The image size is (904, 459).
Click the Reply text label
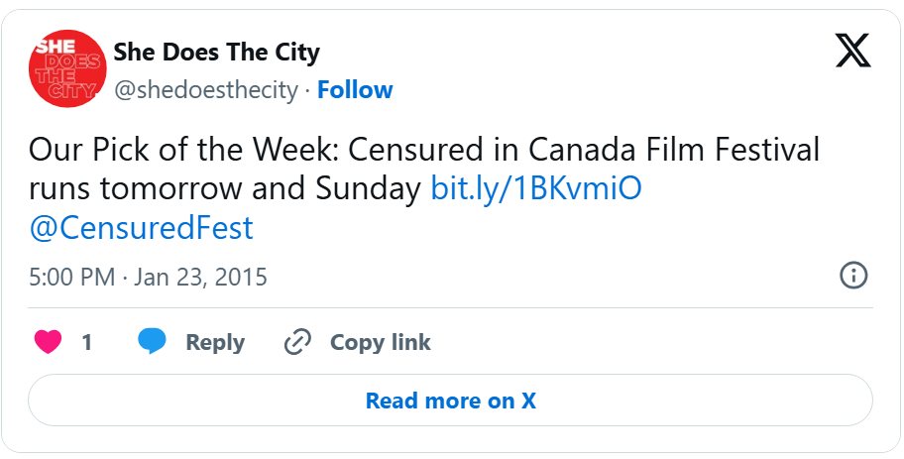point(215,343)
